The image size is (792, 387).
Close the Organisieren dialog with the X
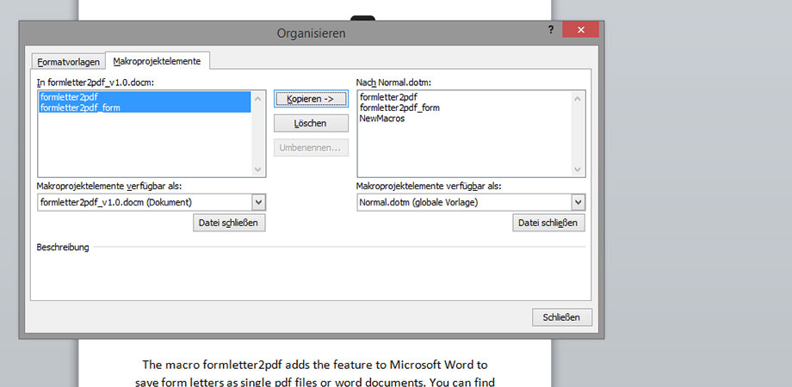(581, 30)
